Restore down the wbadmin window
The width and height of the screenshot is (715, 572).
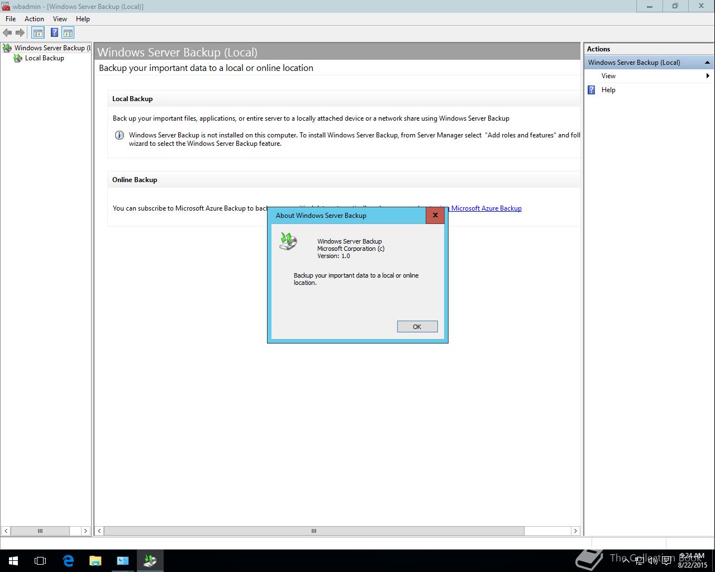675,6
